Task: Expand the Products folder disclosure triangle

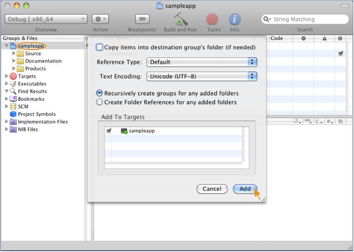Action: click(14, 68)
